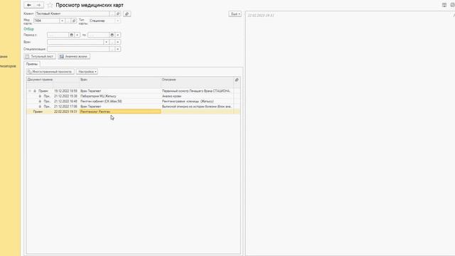Expand the Врач dropdown list
455x256 pixels.
tap(106, 42)
